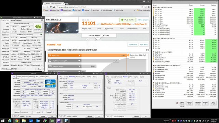Click the Save & Quit button
219x123 pixels.
point(213,103)
